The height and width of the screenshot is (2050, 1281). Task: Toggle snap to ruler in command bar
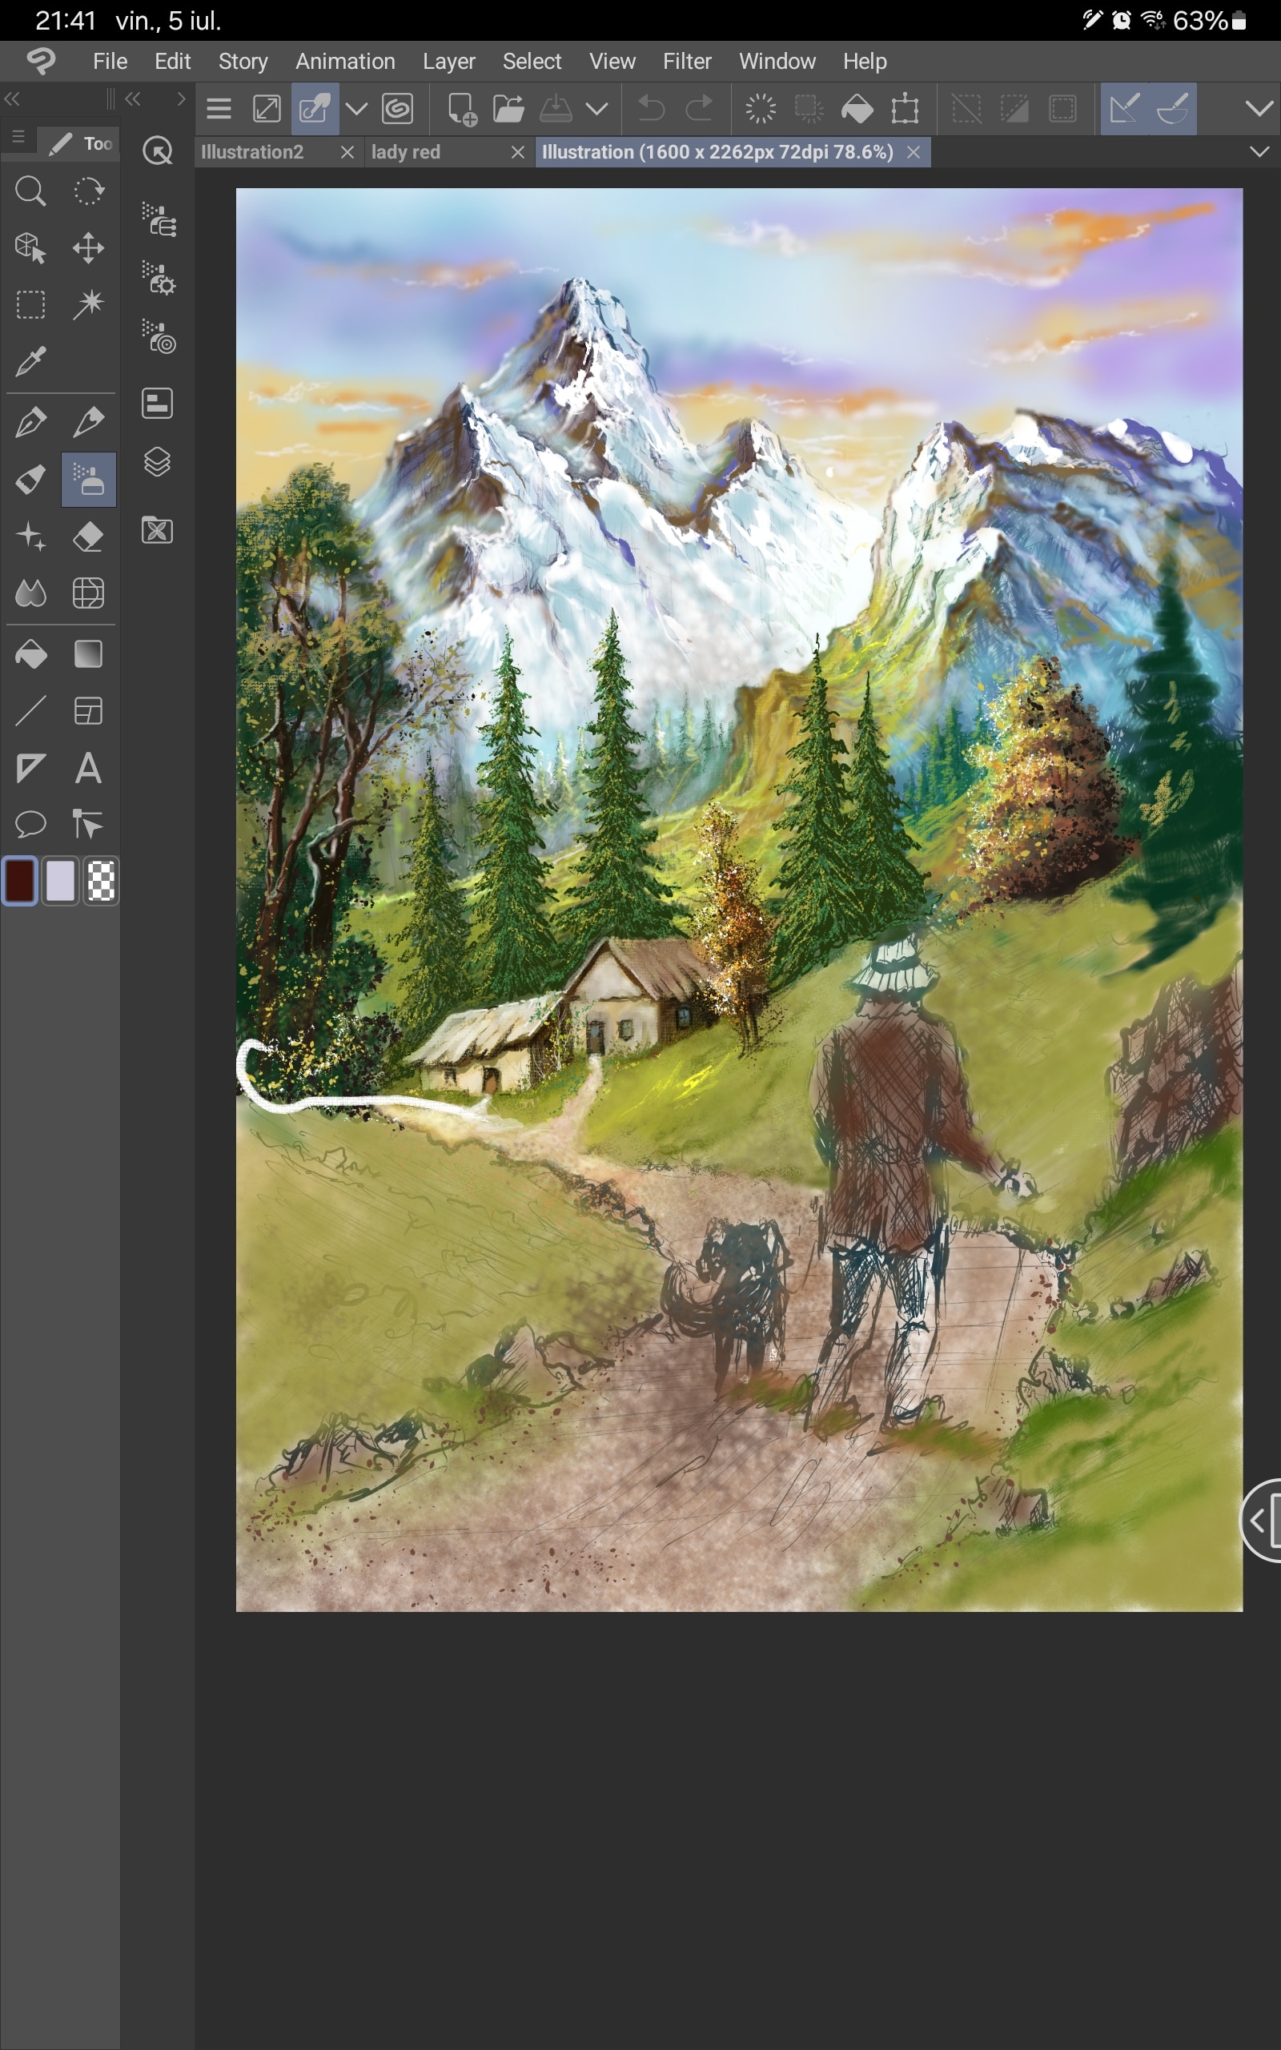pos(1124,109)
